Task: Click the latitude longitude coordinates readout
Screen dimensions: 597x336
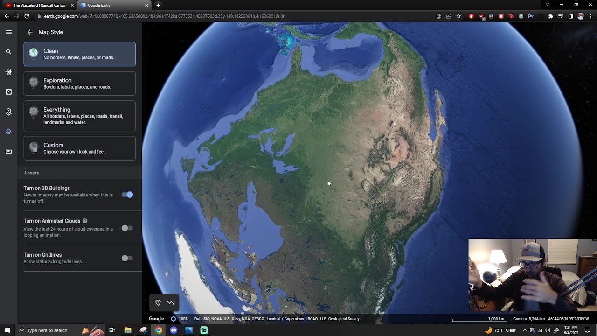Action: [568, 319]
